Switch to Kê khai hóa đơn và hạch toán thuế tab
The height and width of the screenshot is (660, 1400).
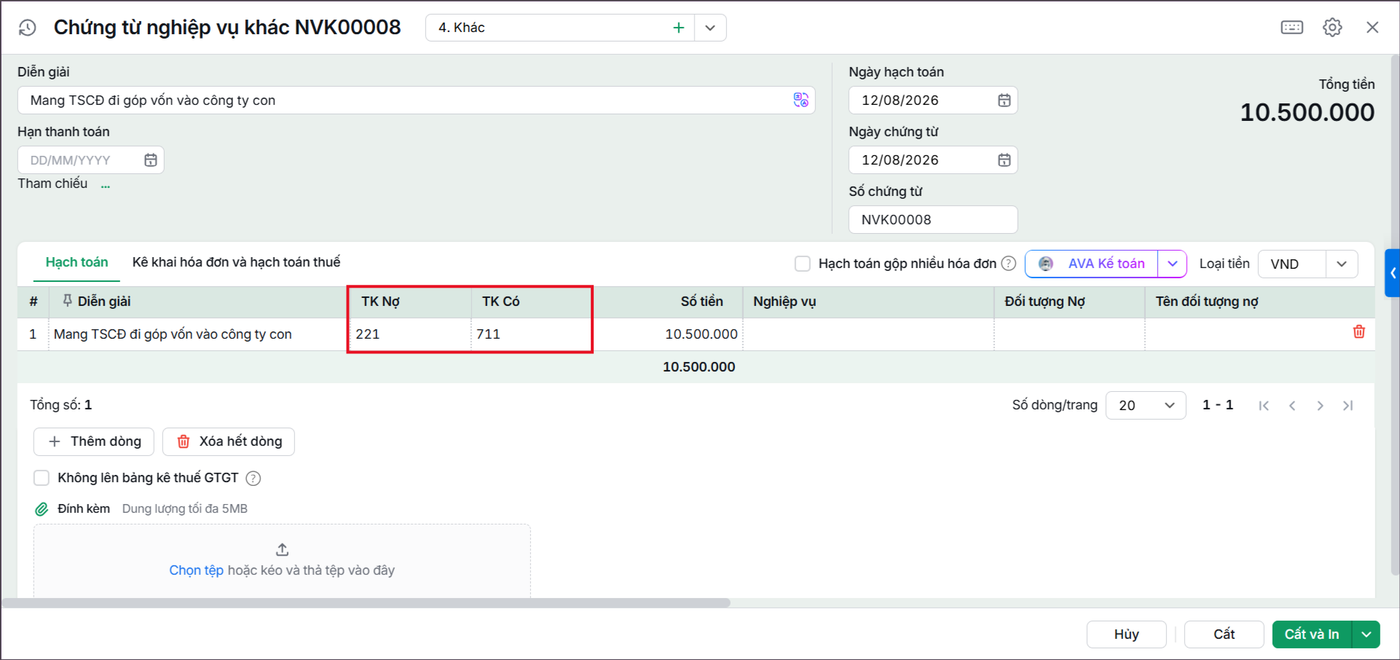point(236,262)
